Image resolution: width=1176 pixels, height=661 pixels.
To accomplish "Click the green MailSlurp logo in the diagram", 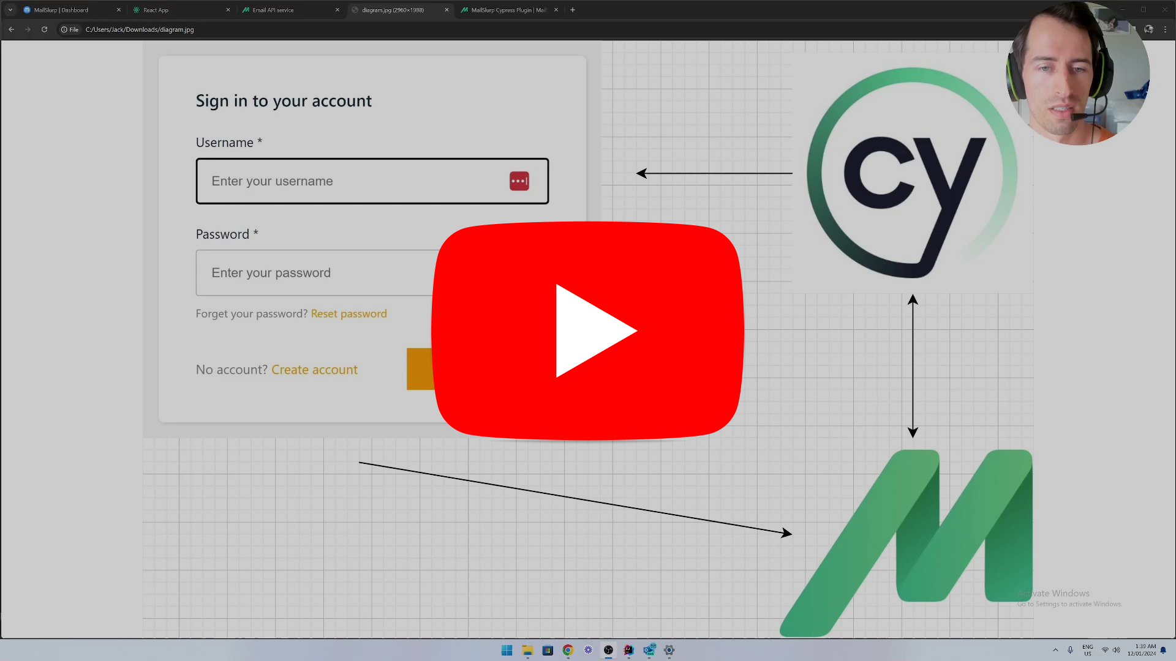I will pos(907,543).
